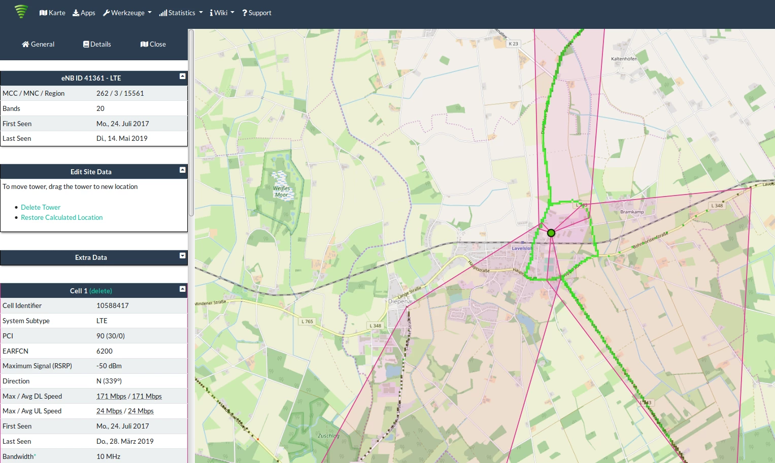Collapse the Cell 1 section

[183, 289]
